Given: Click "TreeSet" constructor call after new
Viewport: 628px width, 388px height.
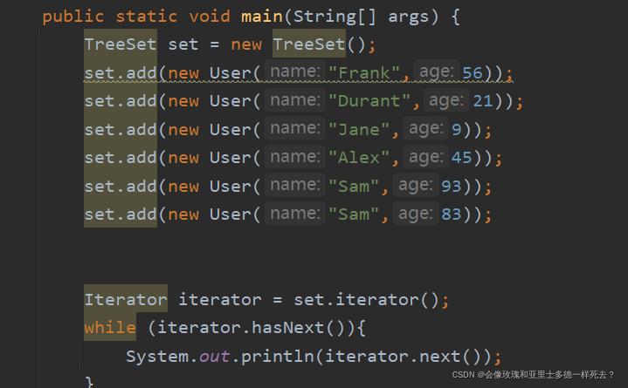Looking at the screenshot, I should click(x=309, y=44).
